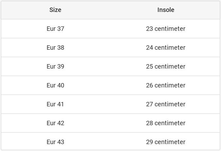Click the 25 centimeter insole cell
Viewport: 221px width, 151px height.
166,66
